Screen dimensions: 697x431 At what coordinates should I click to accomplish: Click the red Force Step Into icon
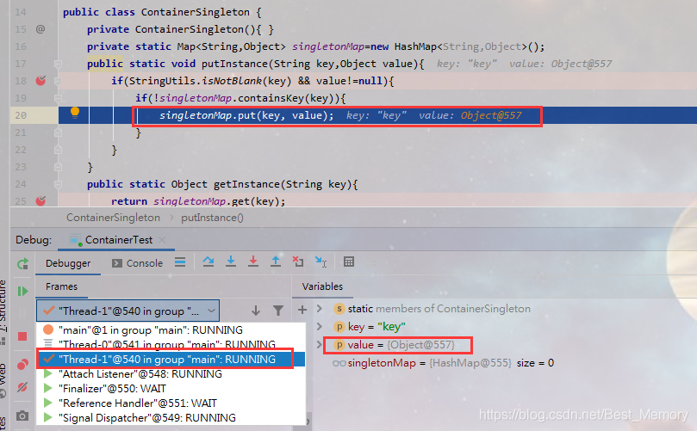pos(253,262)
